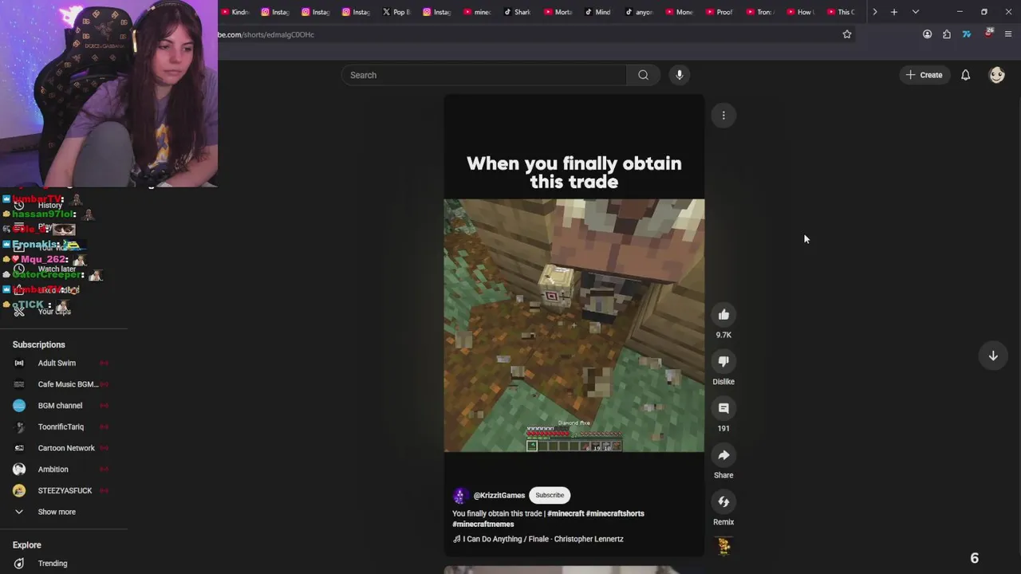The image size is (1021, 574).
Task: Open YouTube notifications bell
Action: point(965,75)
